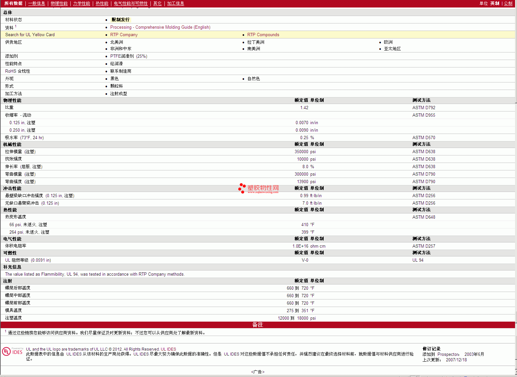517x377 pixels.
Task: Select ASTM D570 test method
Action: [424, 138]
